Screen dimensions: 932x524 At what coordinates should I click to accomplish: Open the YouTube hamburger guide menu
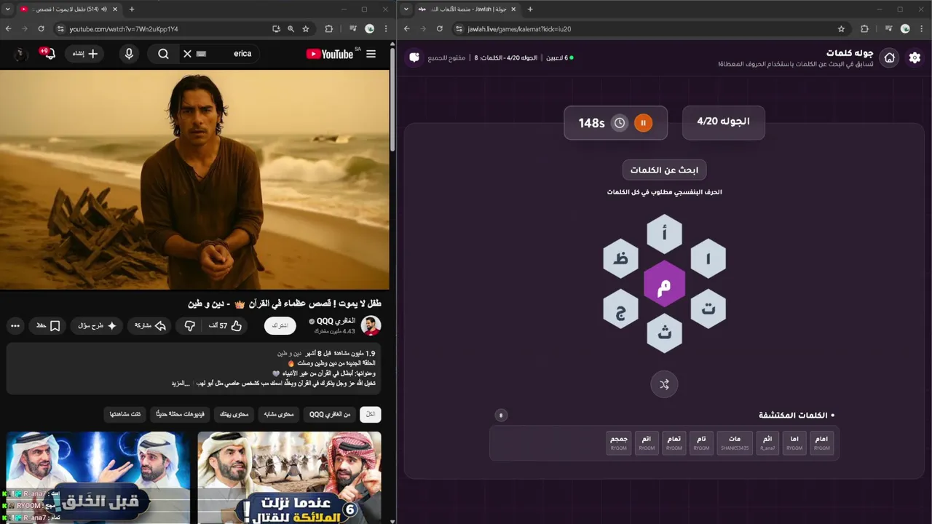[371, 54]
